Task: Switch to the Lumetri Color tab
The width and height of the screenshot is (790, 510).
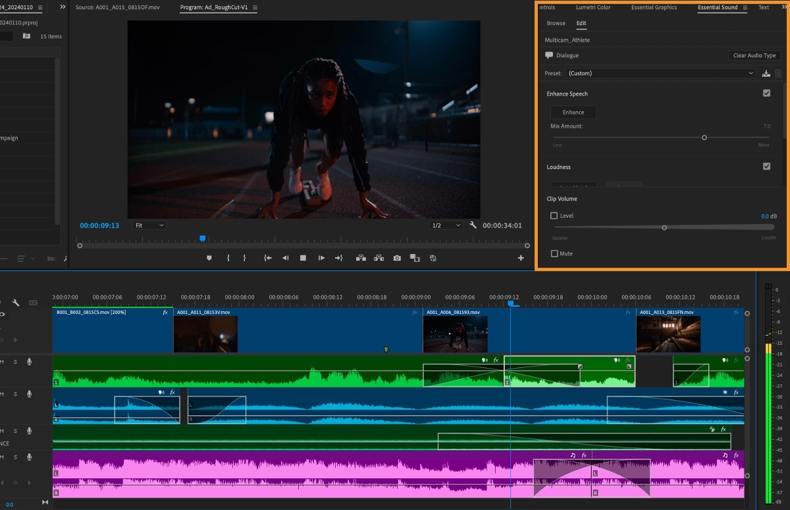Action: tap(593, 7)
